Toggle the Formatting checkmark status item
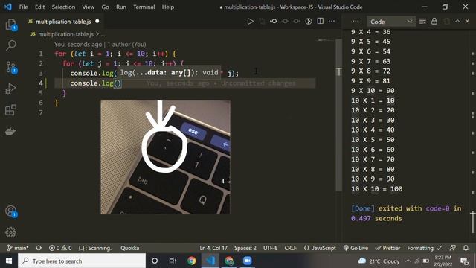The image size is (476, 268). pos(425,248)
